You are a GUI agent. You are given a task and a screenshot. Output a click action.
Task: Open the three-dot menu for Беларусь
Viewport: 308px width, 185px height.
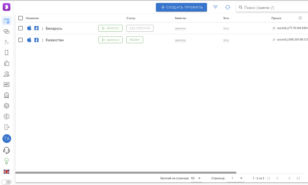coord(42,29)
